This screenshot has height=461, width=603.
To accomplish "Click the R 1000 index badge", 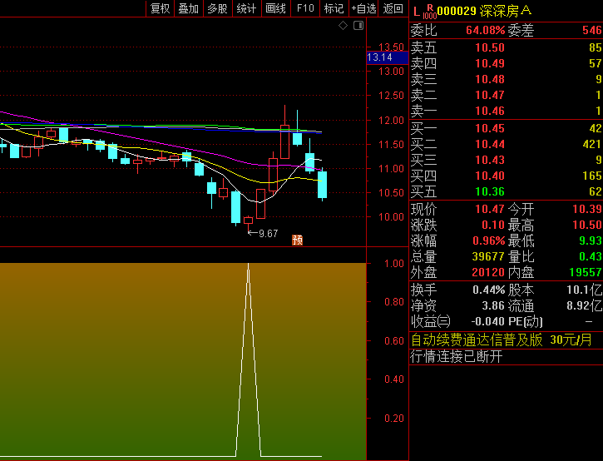I will 429,12.
